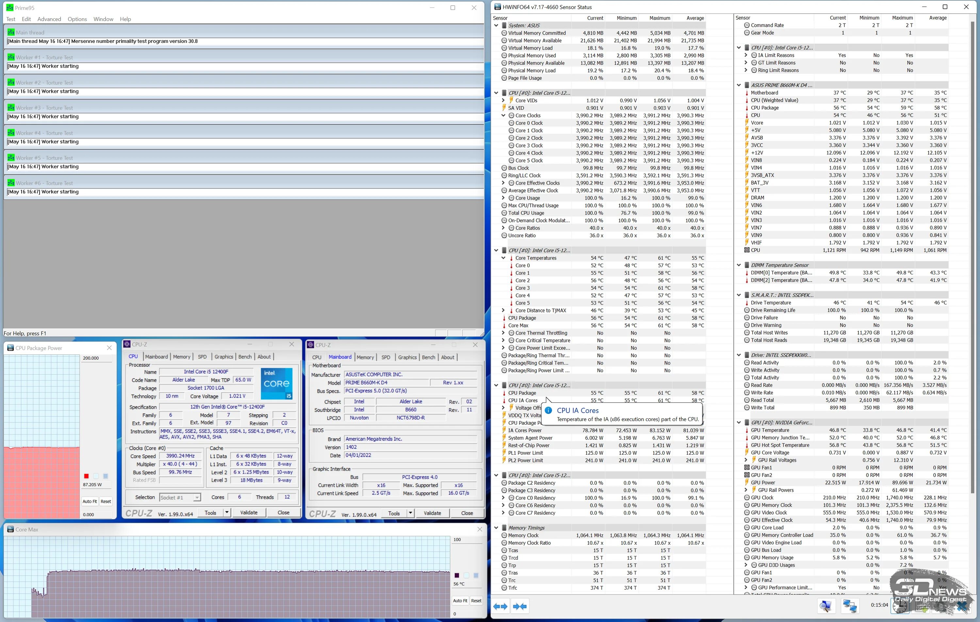Expand the Core Thermal Throttling entry
Image resolution: width=980 pixels, height=622 pixels.
503,333
